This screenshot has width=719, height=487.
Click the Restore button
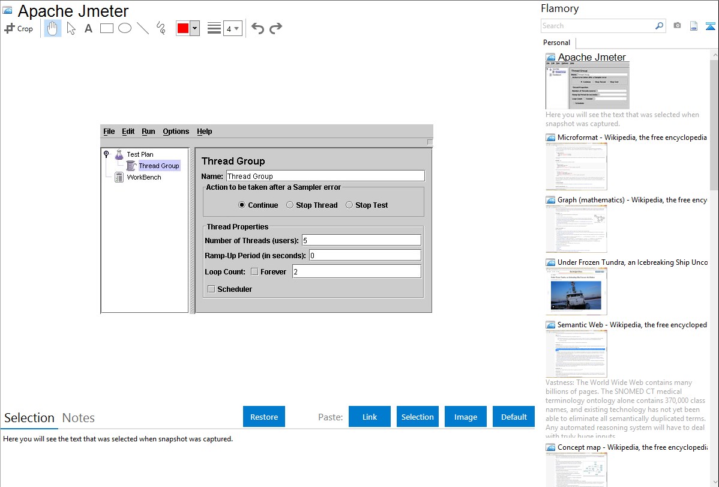pyautogui.click(x=264, y=417)
